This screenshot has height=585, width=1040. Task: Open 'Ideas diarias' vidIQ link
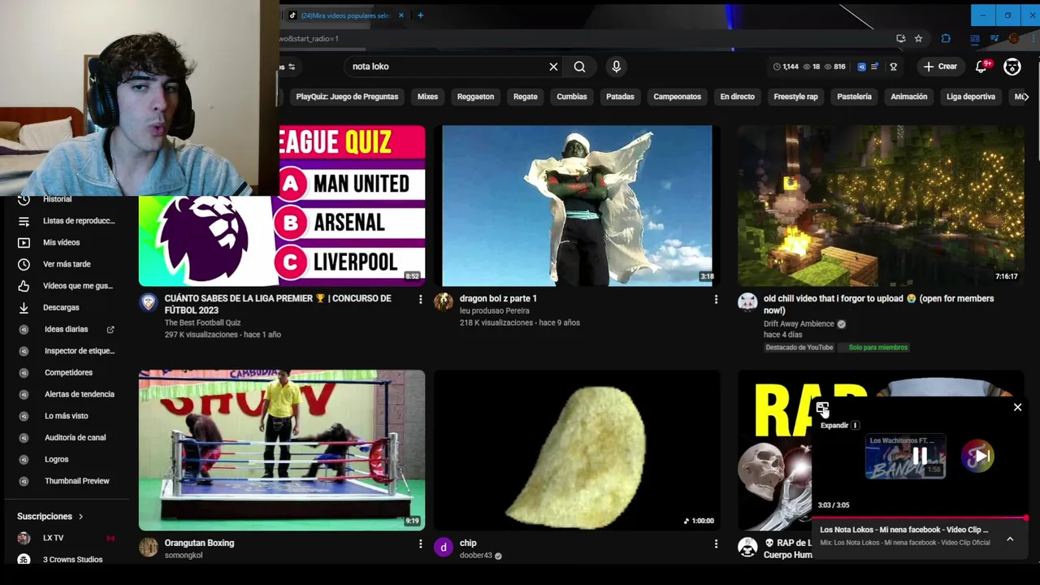point(67,329)
